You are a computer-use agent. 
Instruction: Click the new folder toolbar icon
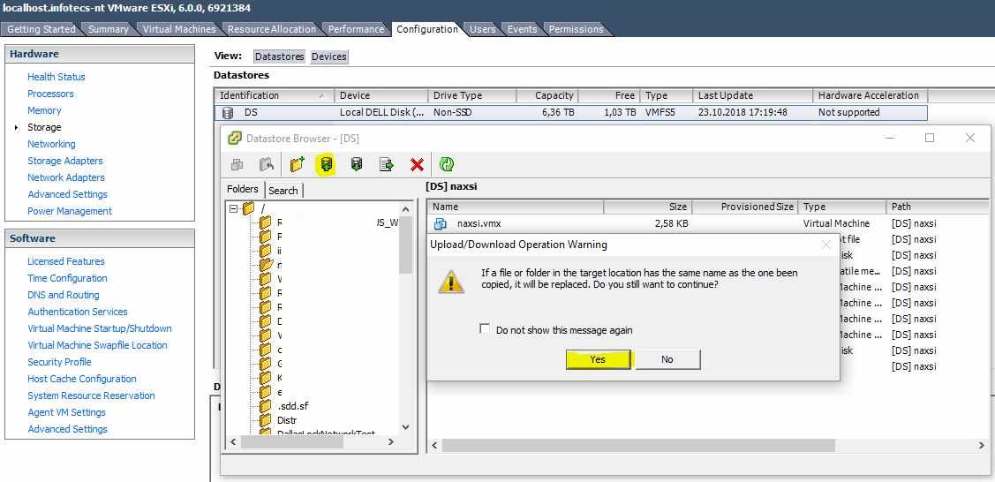[x=297, y=164]
